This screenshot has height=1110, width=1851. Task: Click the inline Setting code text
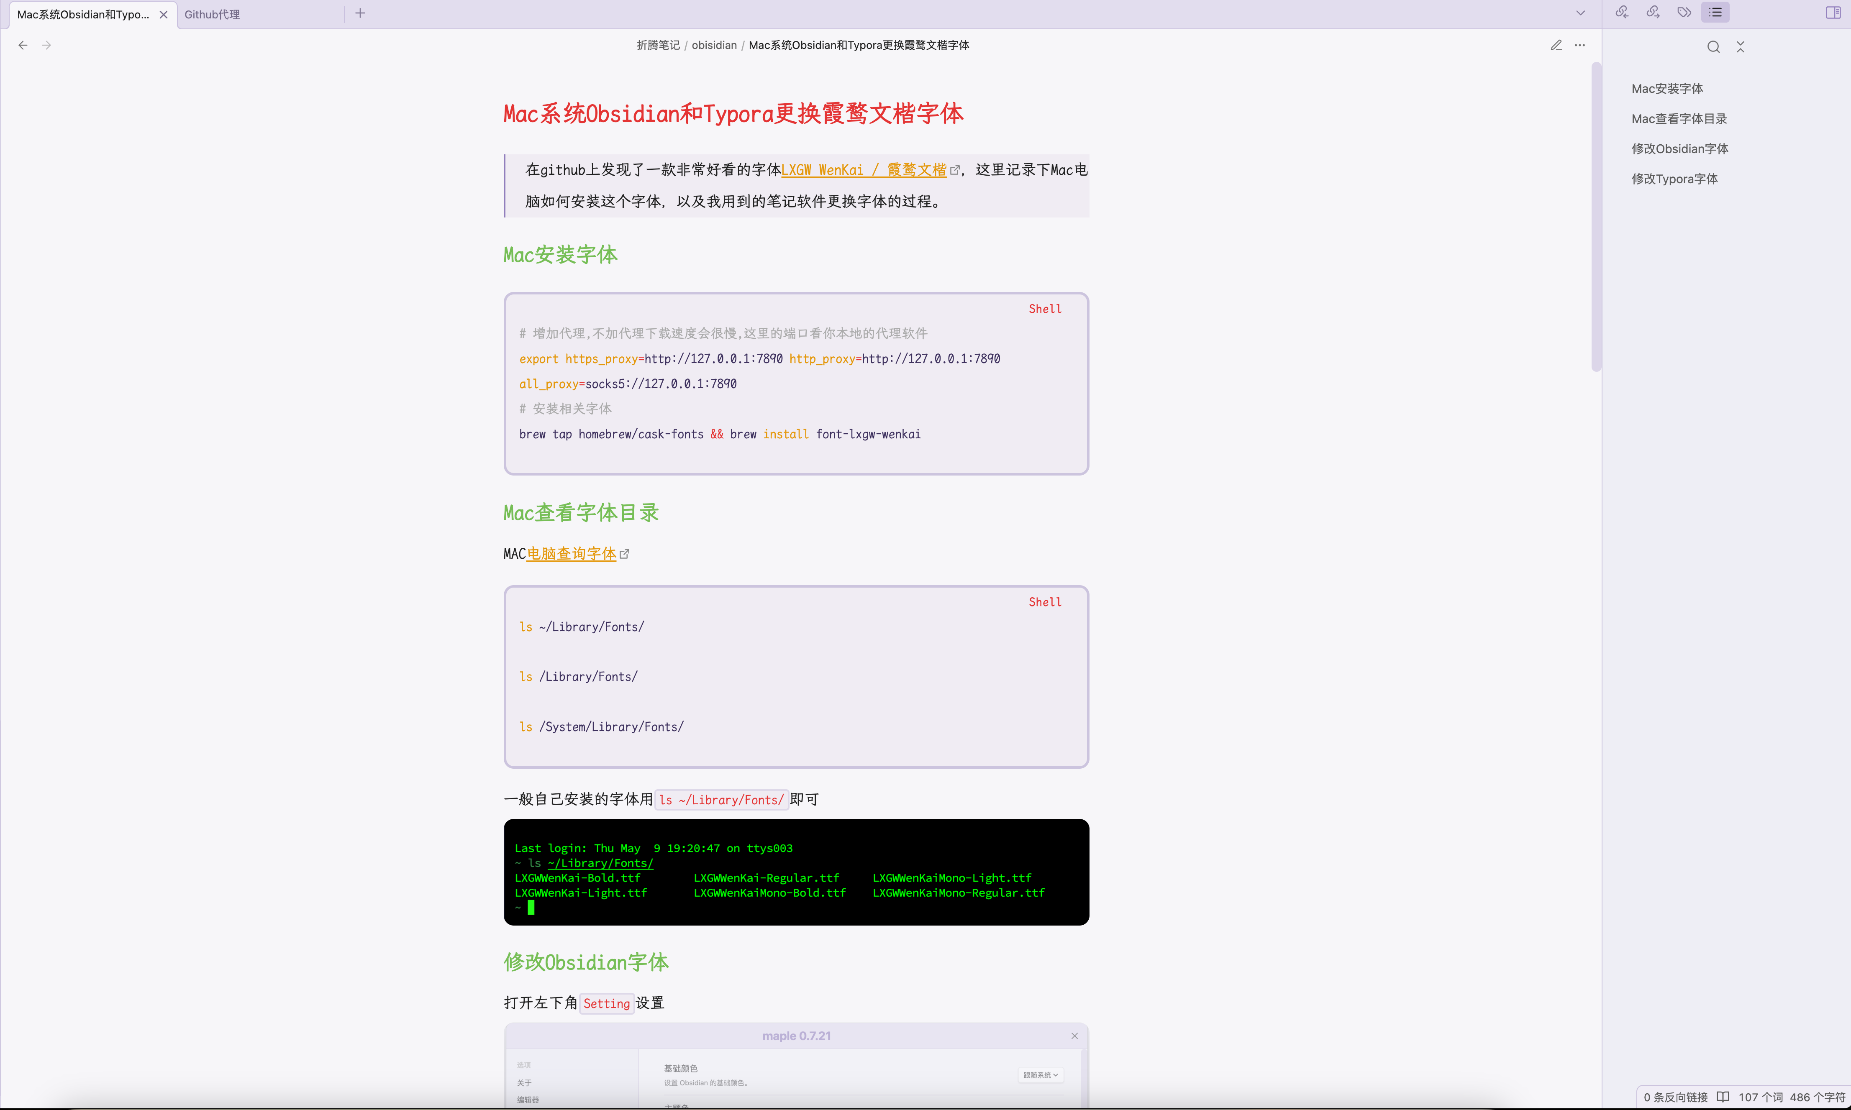tap(606, 1004)
